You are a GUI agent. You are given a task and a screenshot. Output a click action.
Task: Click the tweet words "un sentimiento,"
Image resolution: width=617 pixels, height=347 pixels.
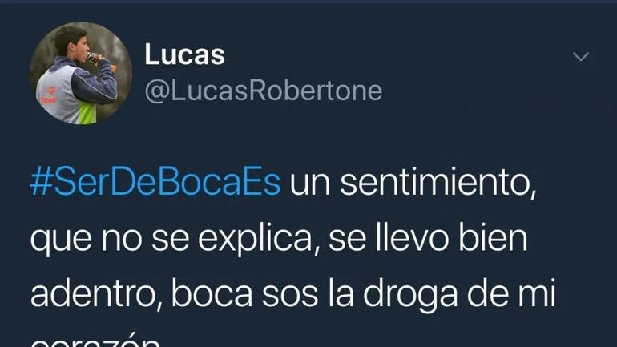(413, 182)
